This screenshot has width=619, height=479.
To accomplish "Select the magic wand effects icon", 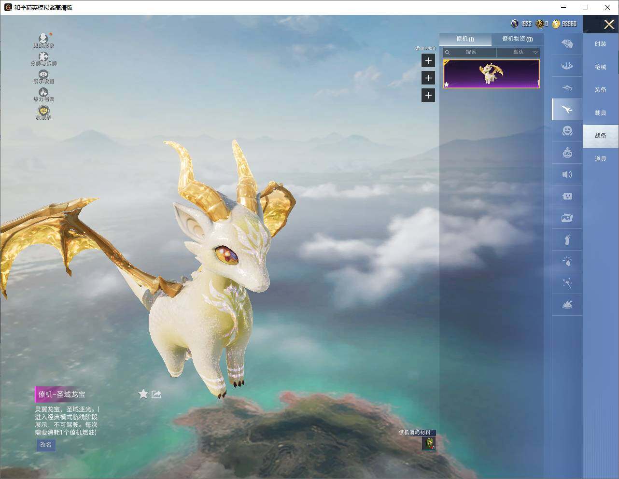I will point(567,283).
